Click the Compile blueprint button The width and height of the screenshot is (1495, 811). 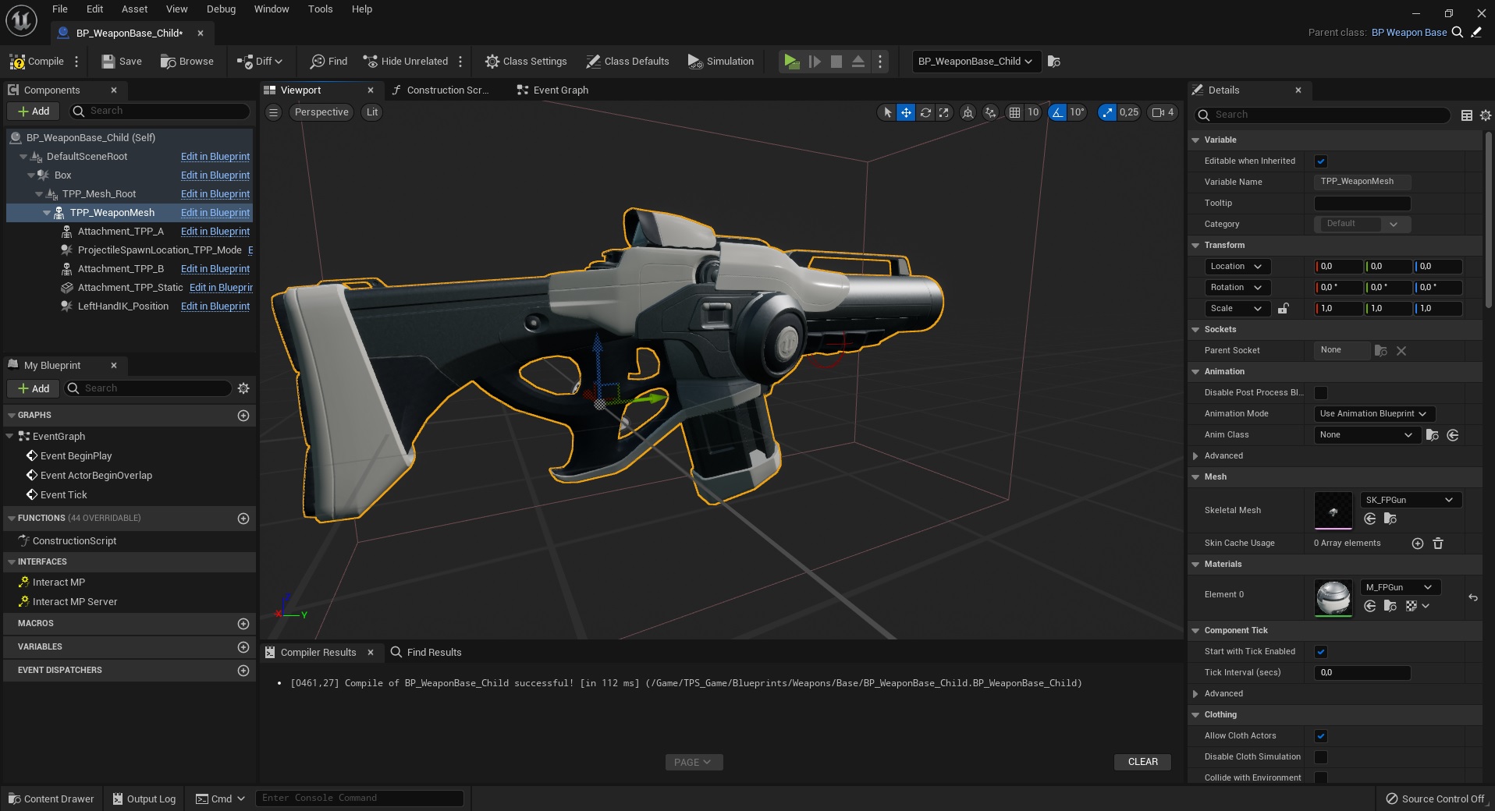click(x=37, y=62)
